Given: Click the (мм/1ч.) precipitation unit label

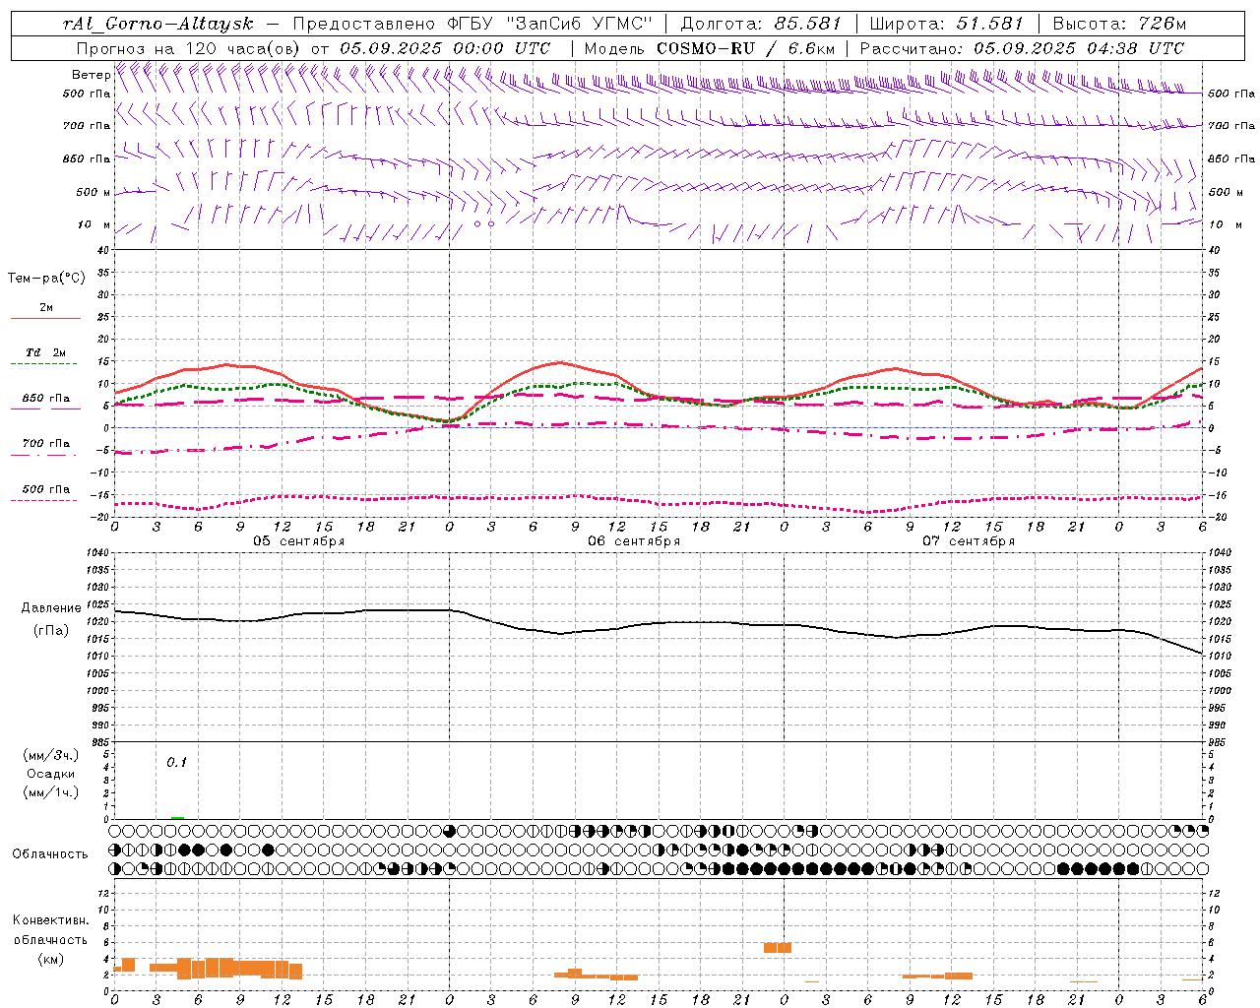Looking at the screenshot, I should (51, 792).
